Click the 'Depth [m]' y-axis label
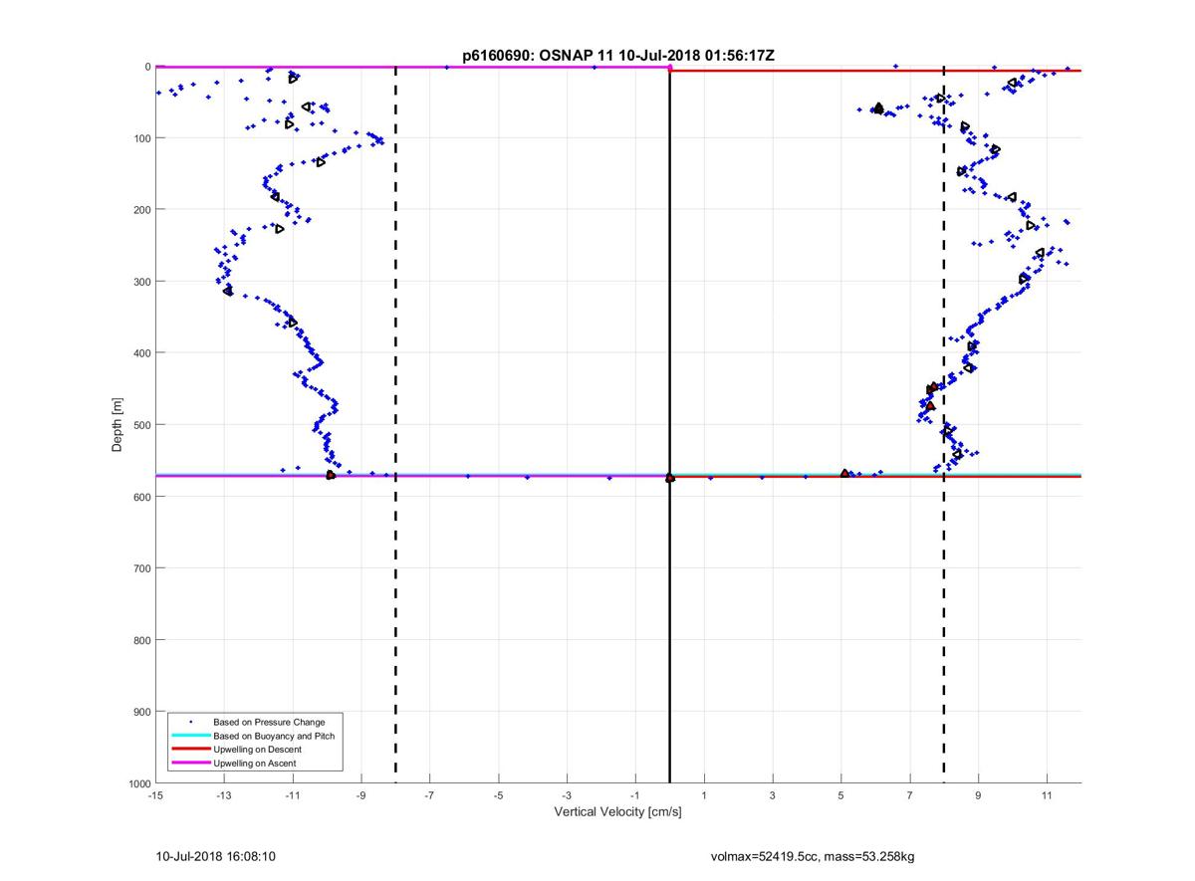The height and width of the screenshot is (881, 1195). click(118, 425)
